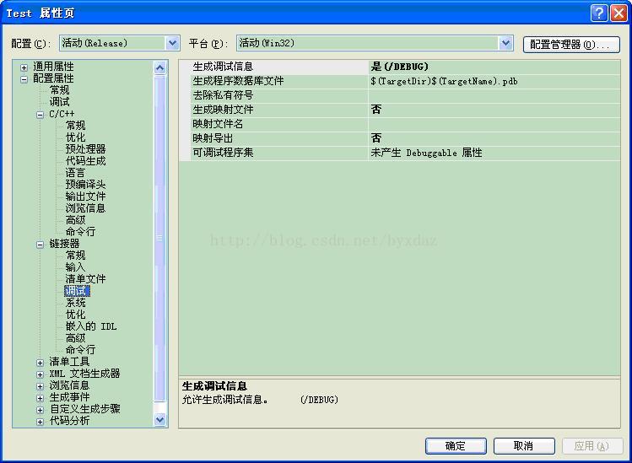This screenshot has width=632, height=463.
Task: Expand the XML 文档生成器 node
Action: pos(40,374)
